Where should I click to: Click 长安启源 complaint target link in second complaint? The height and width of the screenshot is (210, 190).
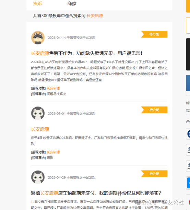click(53, 152)
